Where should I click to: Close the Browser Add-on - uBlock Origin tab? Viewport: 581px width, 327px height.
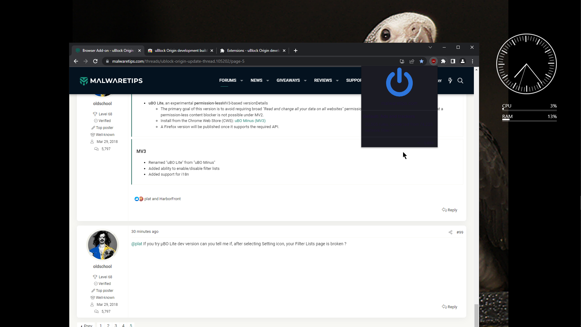[140, 51]
